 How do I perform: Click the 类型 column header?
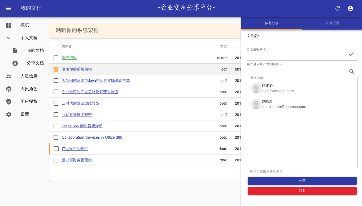coord(224,46)
